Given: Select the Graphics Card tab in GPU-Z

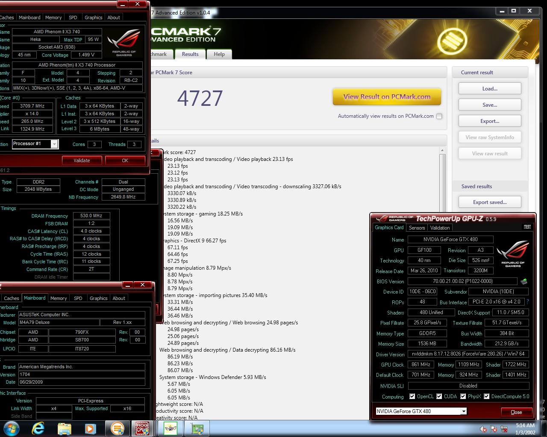Looking at the screenshot, I should [389, 227].
